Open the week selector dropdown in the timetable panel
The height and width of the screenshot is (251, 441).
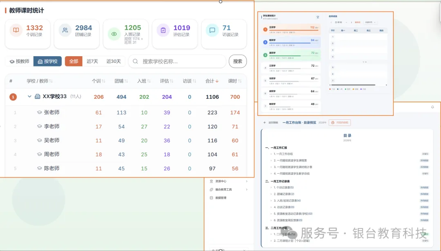[x=341, y=22]
